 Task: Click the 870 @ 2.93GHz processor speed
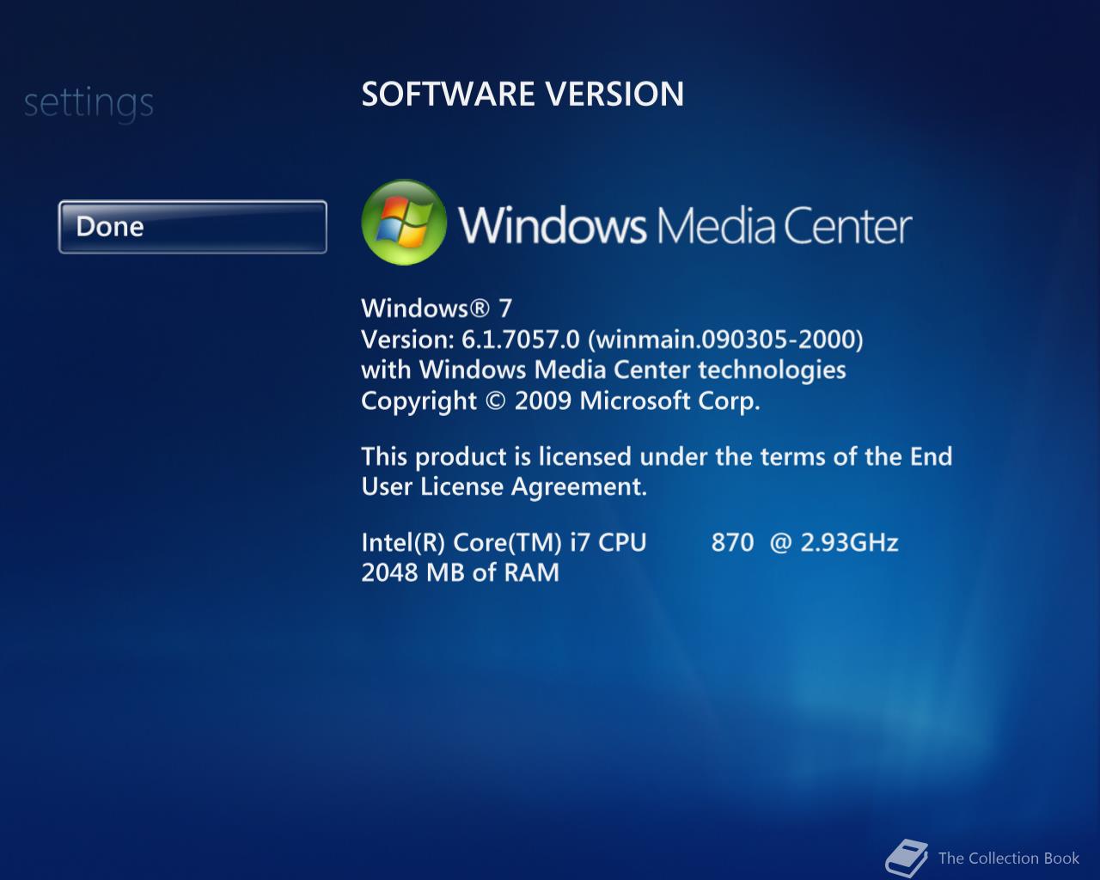pos(804,542)
